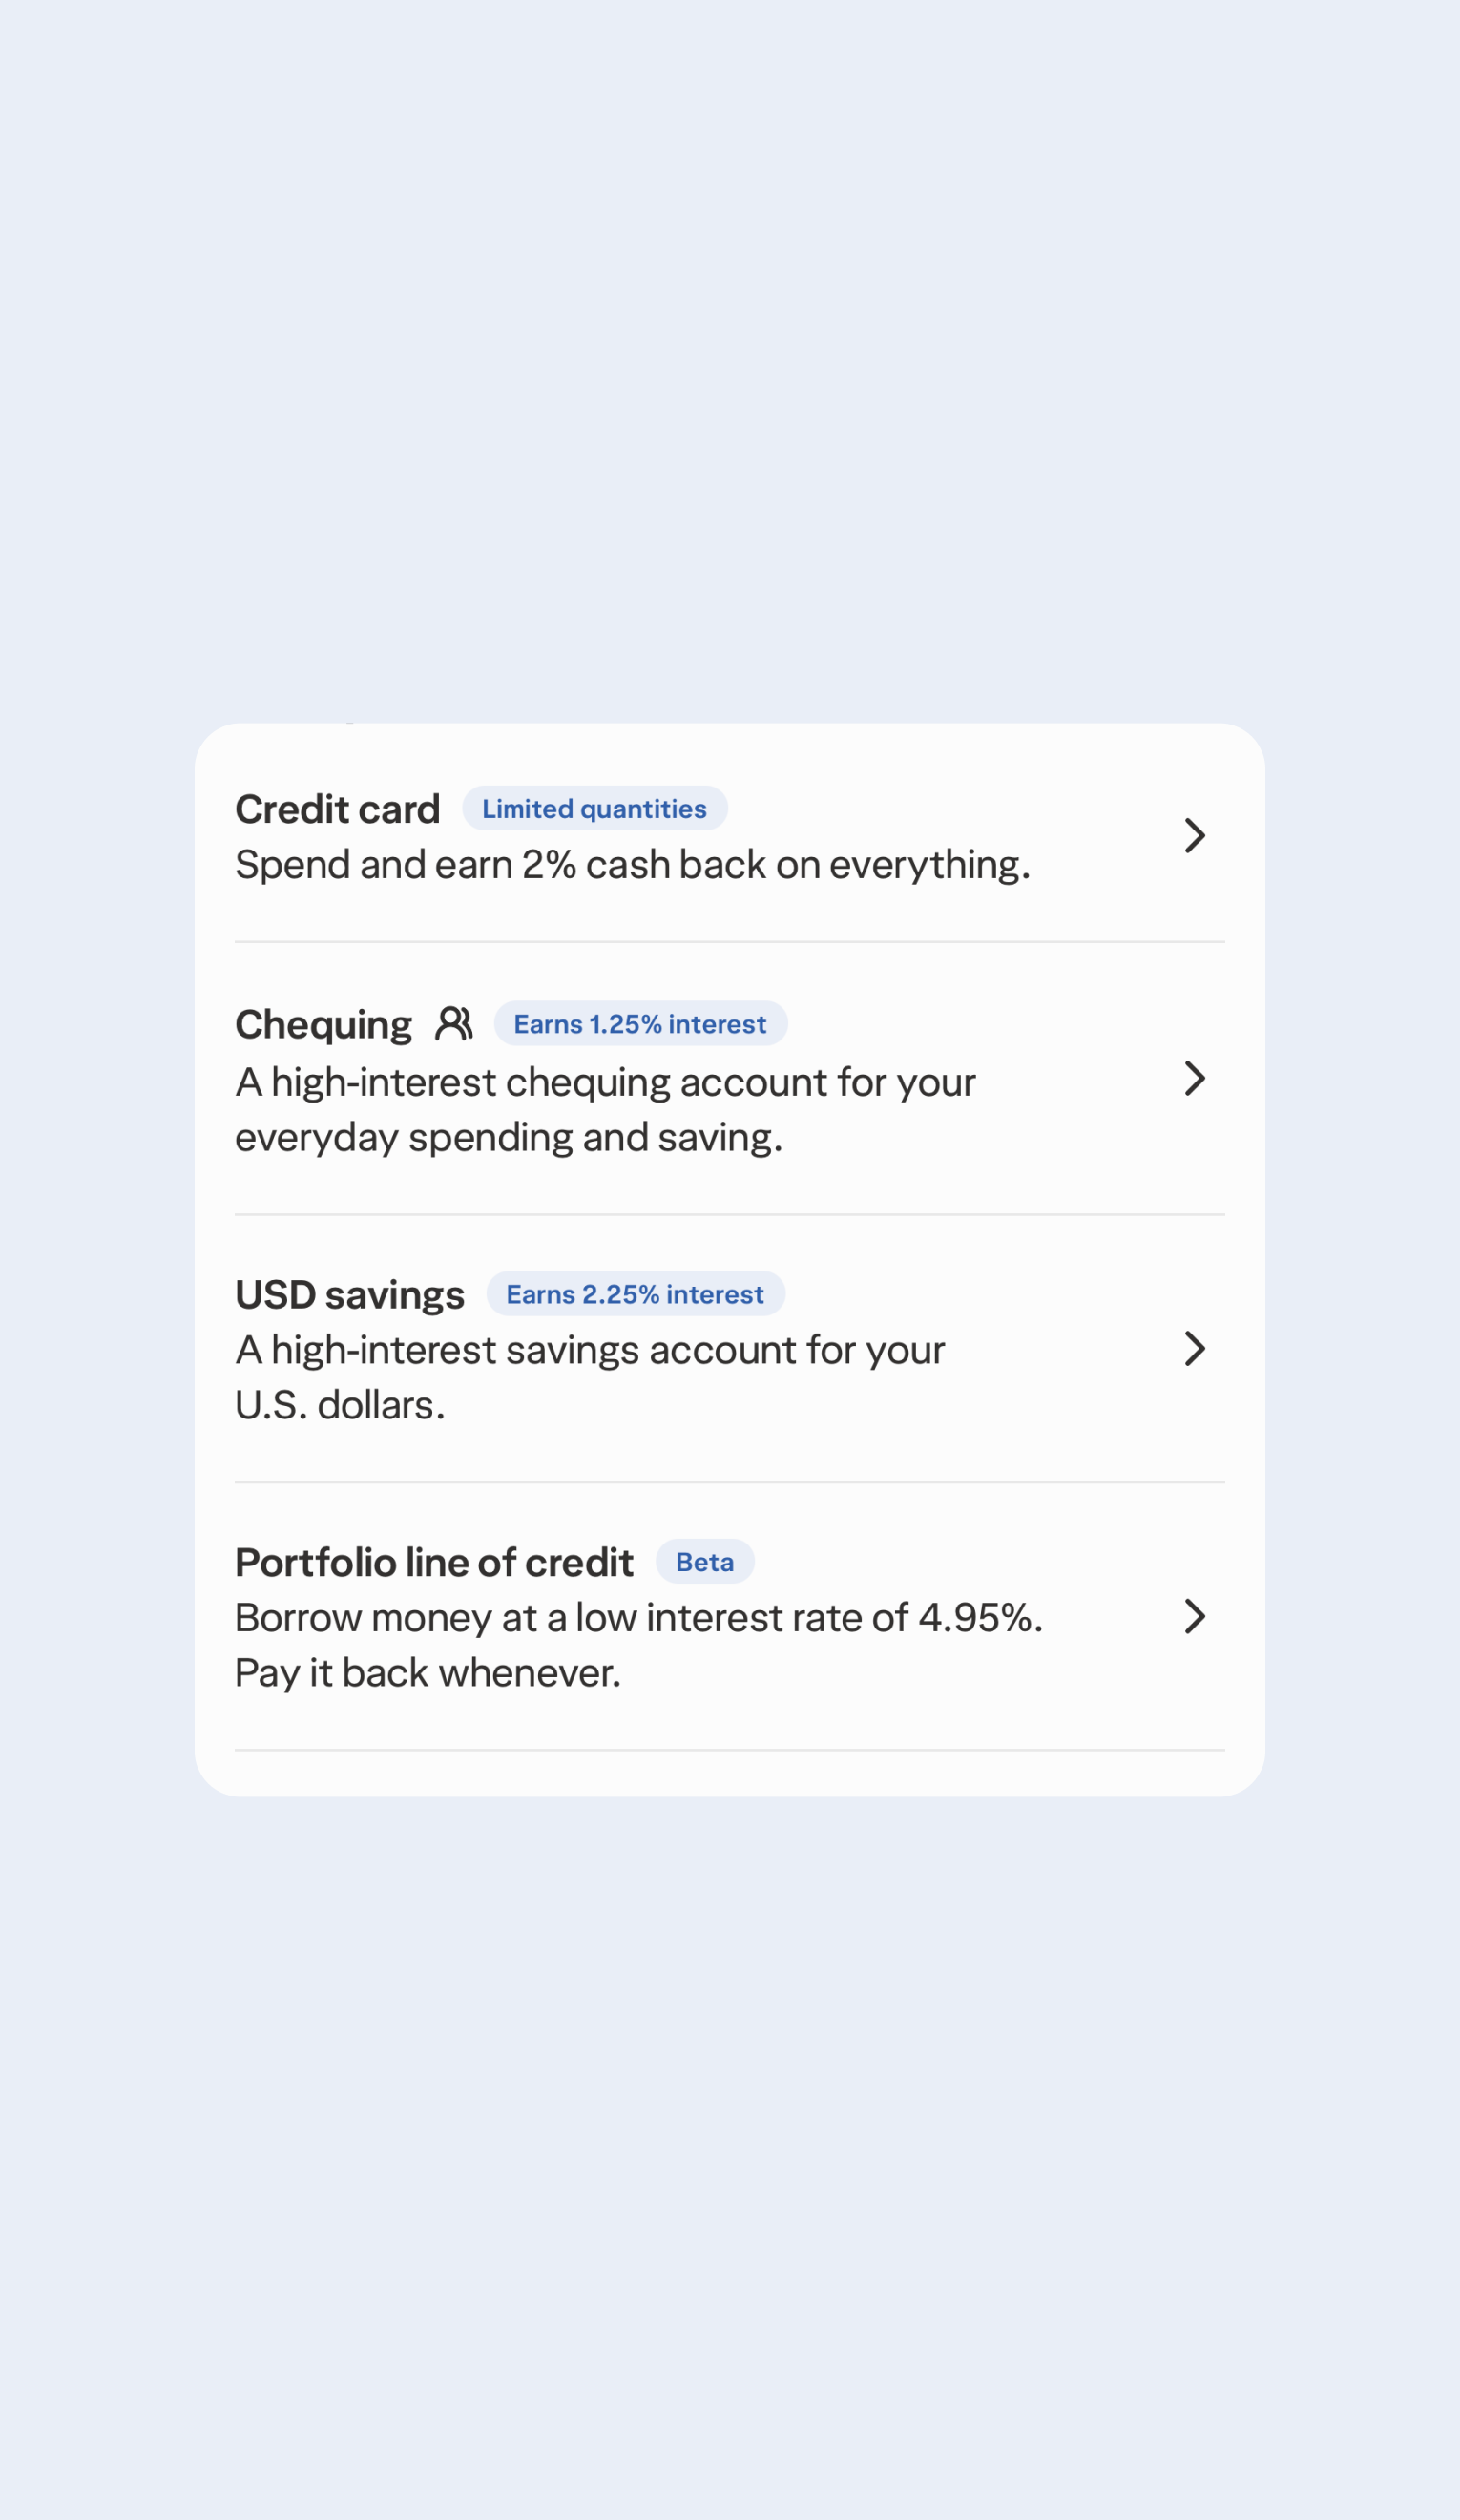Expand the Chequing account arrow

point(1194,1078)
